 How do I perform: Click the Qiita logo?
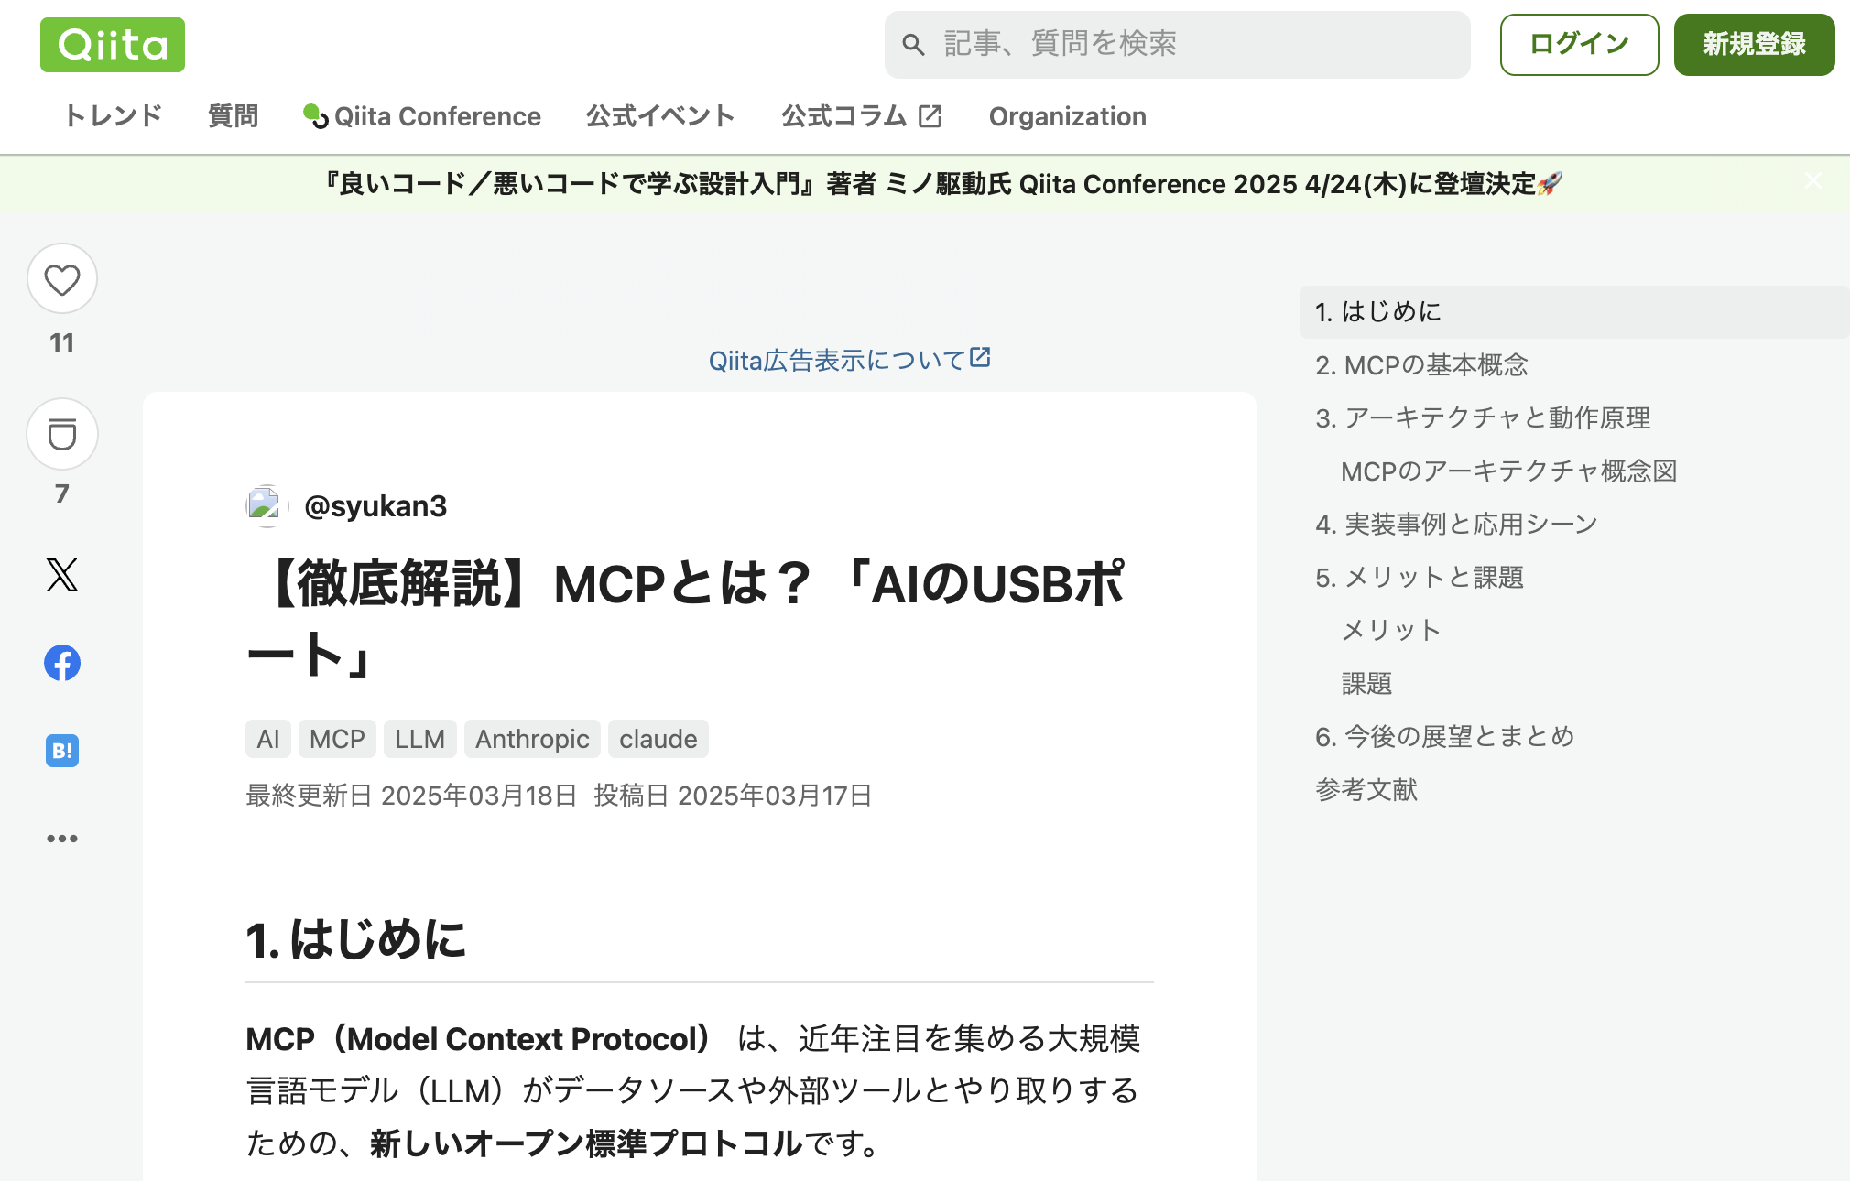[113, 45]
